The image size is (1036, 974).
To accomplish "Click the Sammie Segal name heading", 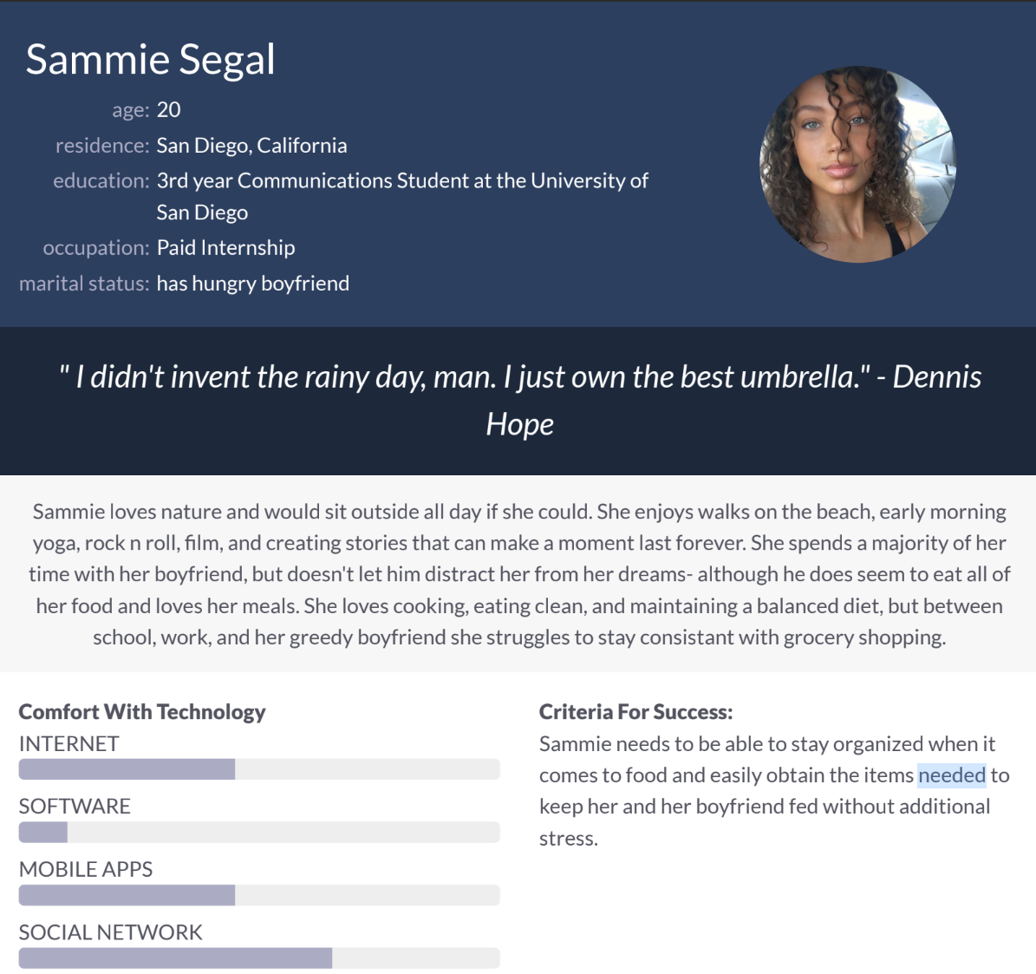I will tap(150, 60).
